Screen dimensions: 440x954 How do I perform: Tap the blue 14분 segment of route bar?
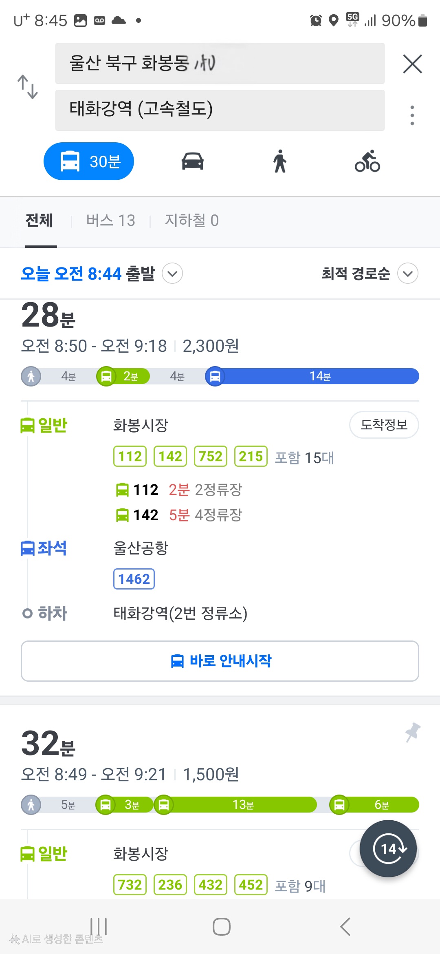pyautogui.click(x=320, y=376)
